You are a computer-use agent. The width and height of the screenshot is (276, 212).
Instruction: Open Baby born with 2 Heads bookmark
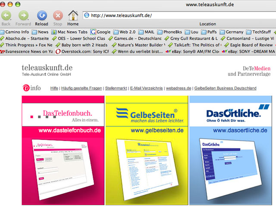(82, 45)
